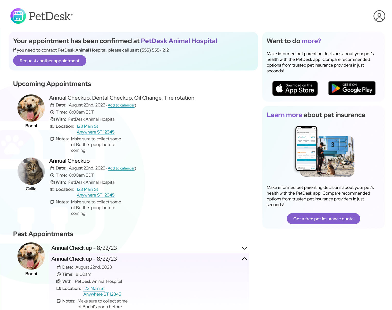Image resolution: width=392 pixels, height=310 pixels.
Task: Click Bodhi's photo in Past Appointments
Action: (x=31, y=256)
